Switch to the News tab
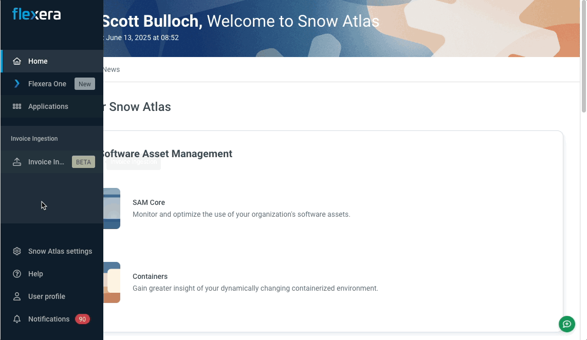This screenshot has width=587, height=340. click(x=112, y=69)
